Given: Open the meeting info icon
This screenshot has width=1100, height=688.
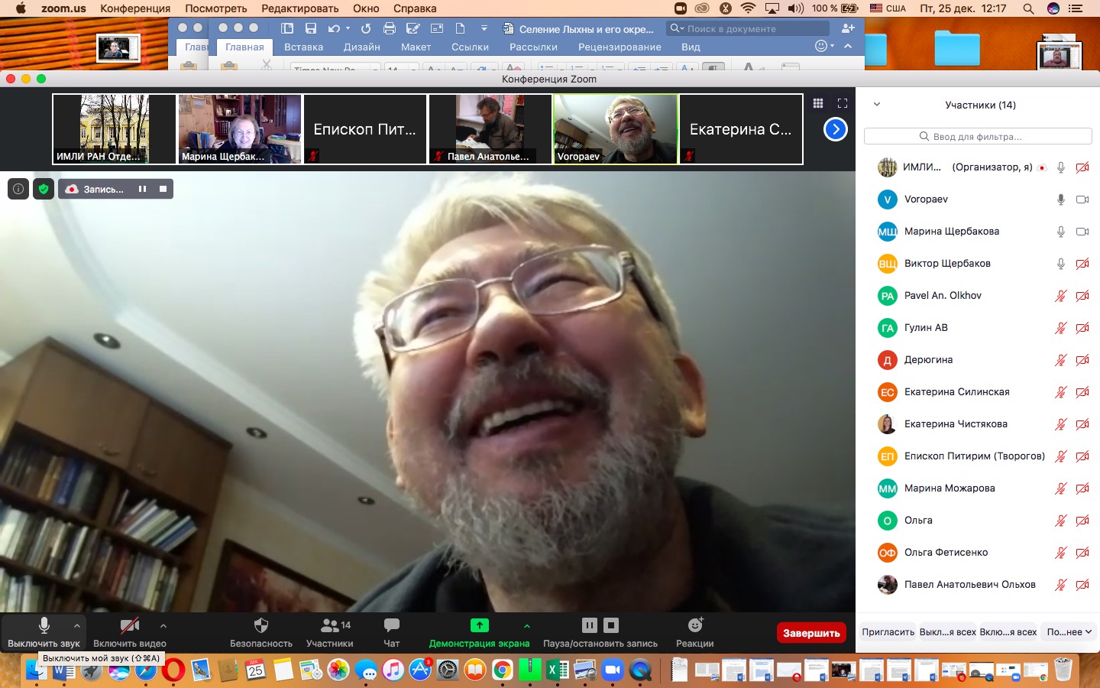Looking at the screenshot, I should pyautogui.click(x=18, y=189).
